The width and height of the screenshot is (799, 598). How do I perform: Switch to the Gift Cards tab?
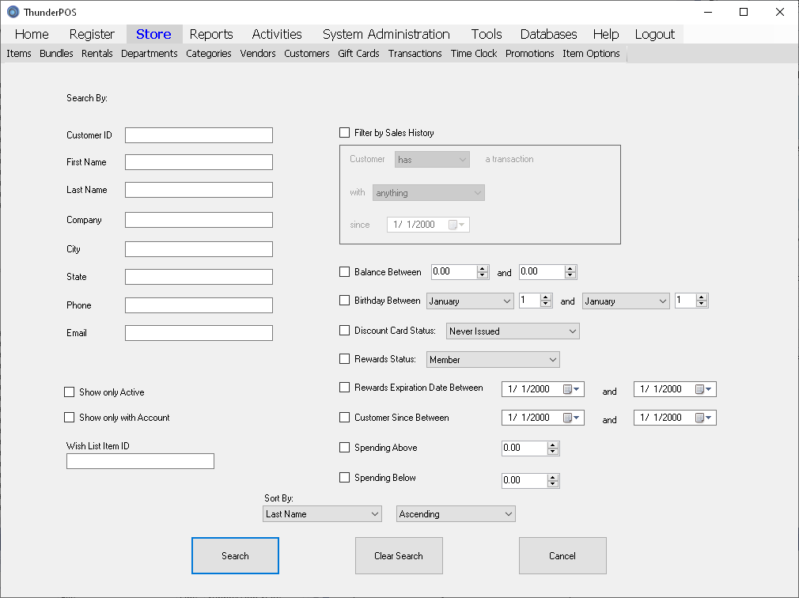pyautogui.click(x=358, y=54)
